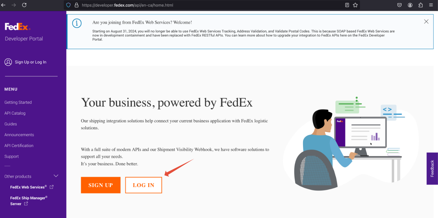The height and width of the screenshot is (218, 438).
Task: Open API Certification menu item
Action: point(19,146)
